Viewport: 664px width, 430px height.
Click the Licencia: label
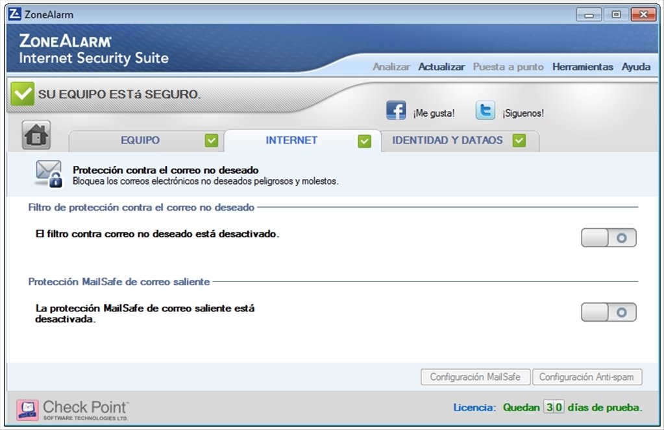pyautogui.click(x=474, y=407)
